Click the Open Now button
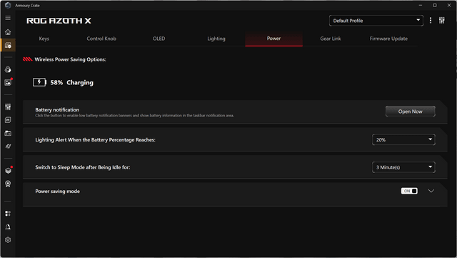The image size is (457, 258). pos(410,111)
